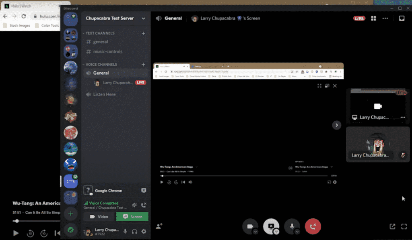Open the stream pop-out icon
The width and height of the screenshot is (412, 240).
[392, 226]
